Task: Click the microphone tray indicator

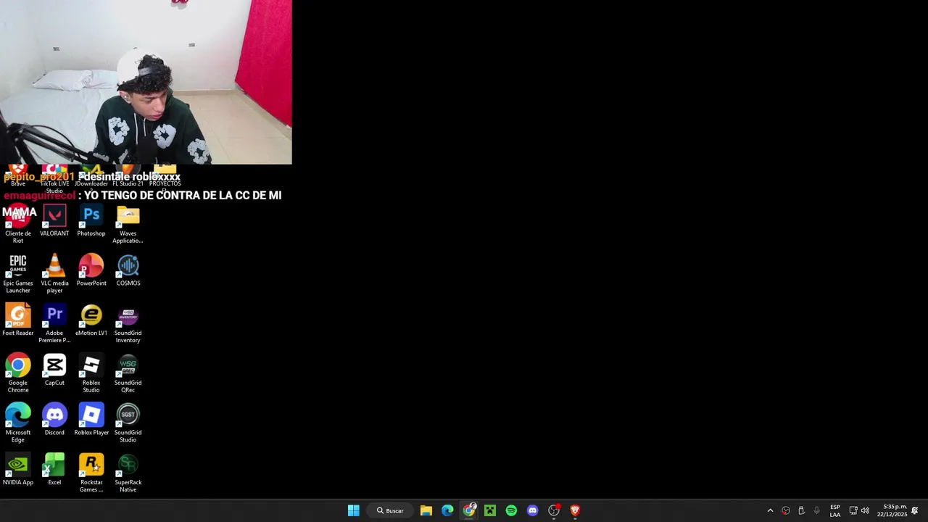Action: tap(816, 510)
